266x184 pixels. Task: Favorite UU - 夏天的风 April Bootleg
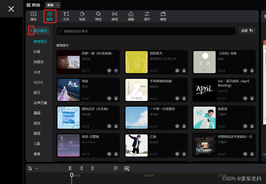tap(245, 98)
